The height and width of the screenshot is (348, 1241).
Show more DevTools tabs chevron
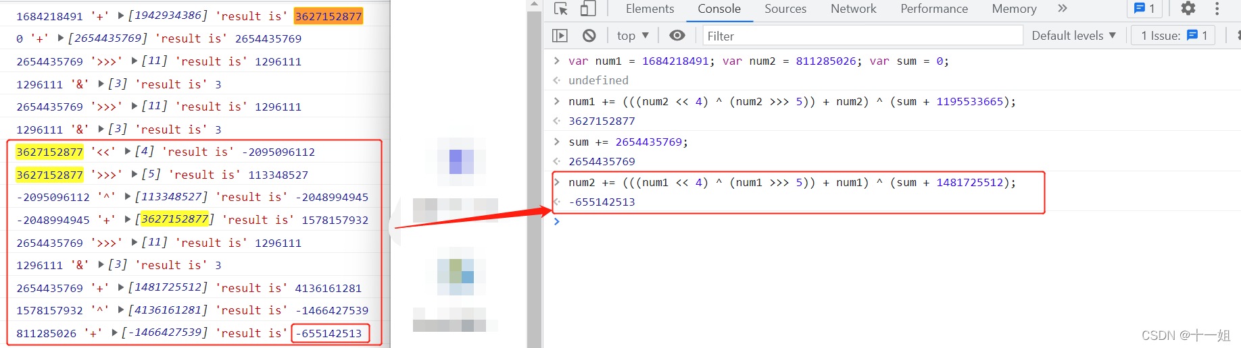click(x=1062, y=9)
